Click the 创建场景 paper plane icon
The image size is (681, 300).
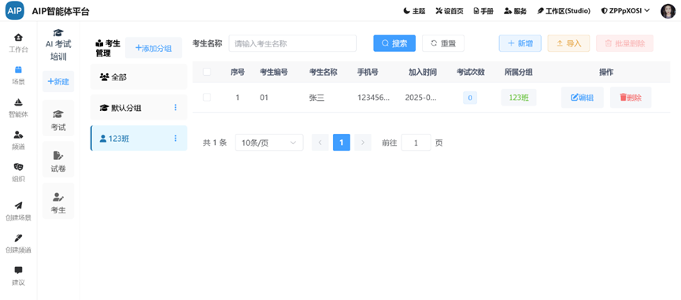18,206
